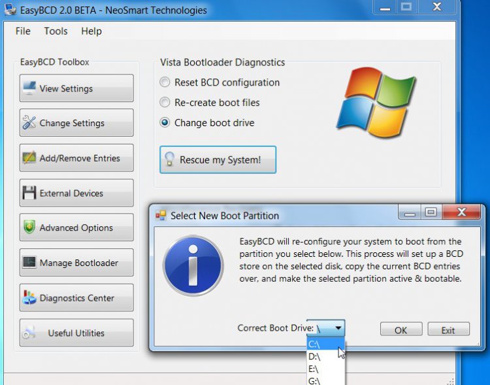
Task: Open the View Settings section
Action: tap(76, 88)
